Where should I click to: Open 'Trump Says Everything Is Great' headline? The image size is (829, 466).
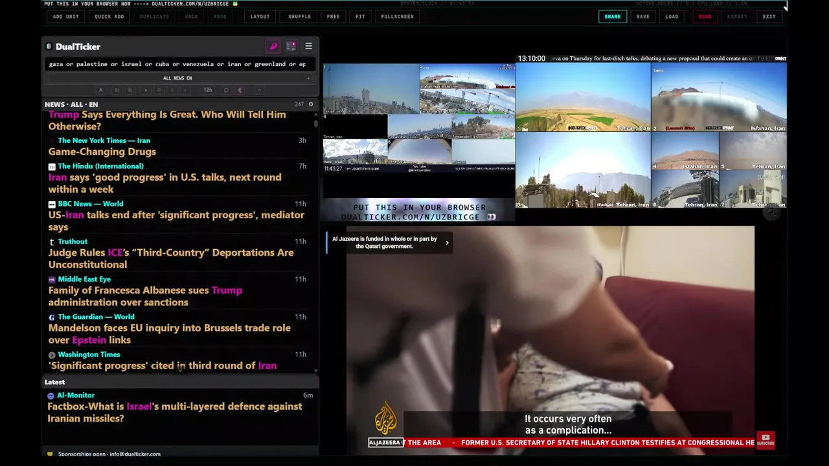[x=166, y=120]
